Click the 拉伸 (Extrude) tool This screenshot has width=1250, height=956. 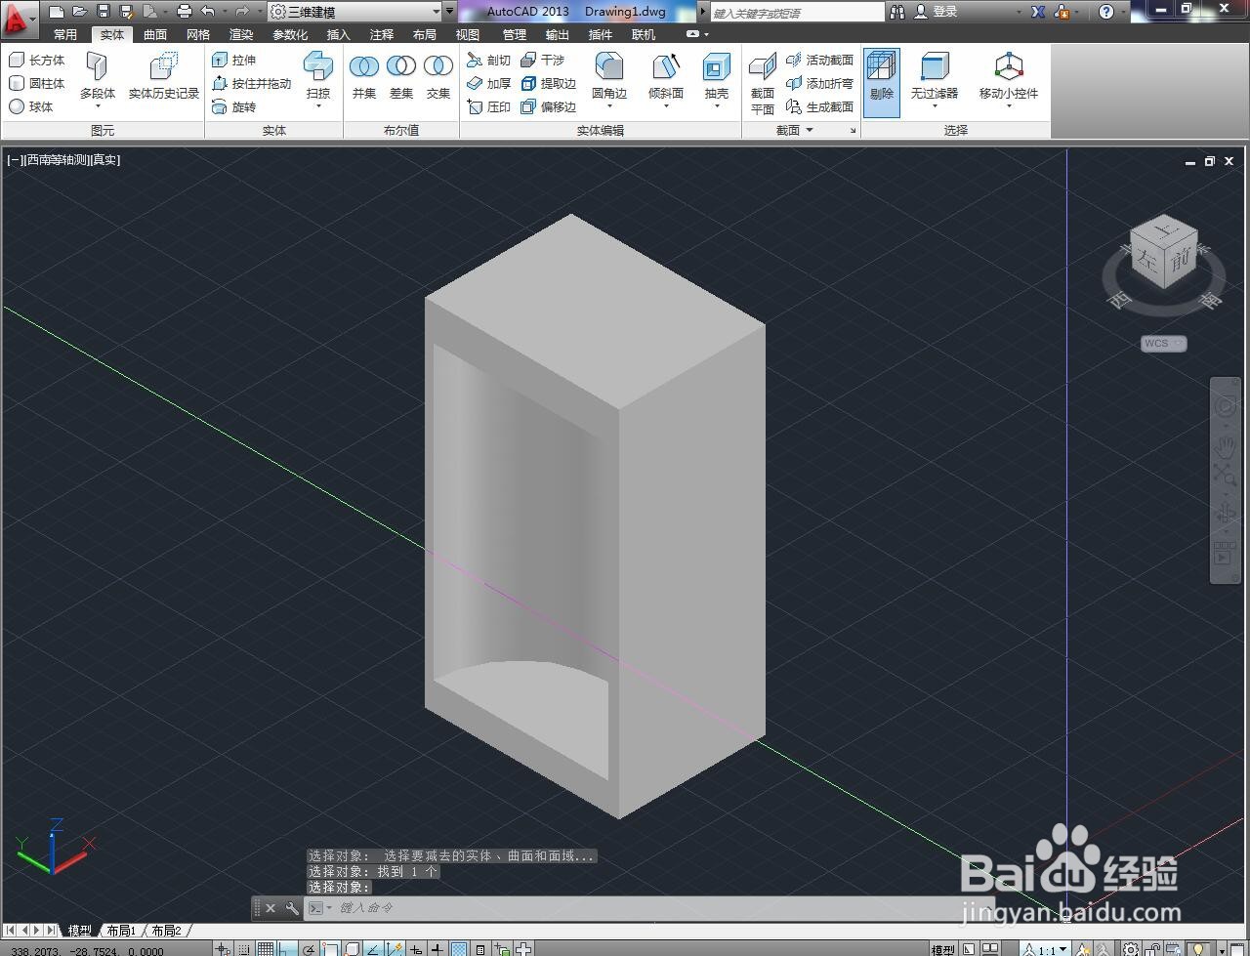coord(234,60)
